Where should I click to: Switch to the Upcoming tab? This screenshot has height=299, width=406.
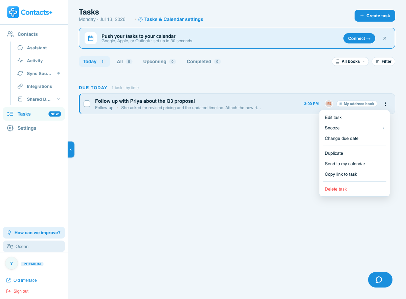159,61
